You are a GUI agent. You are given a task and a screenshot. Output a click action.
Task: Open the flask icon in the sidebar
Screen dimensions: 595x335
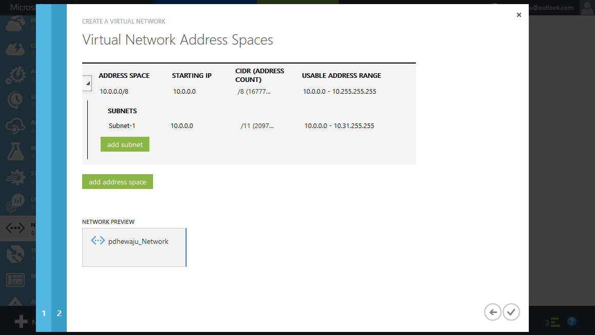[x=15, y=151]
